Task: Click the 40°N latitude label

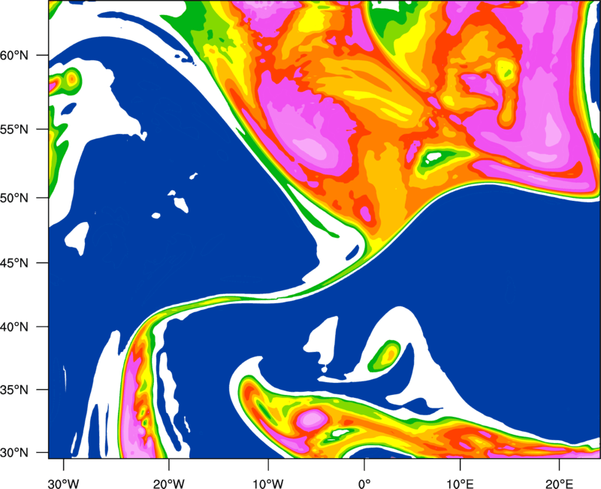Action: point(14,327)
